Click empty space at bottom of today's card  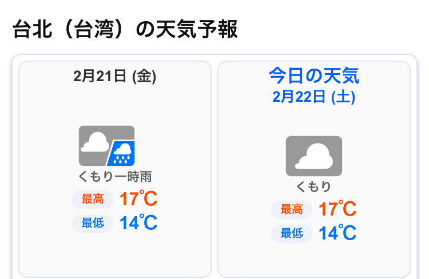314,260
